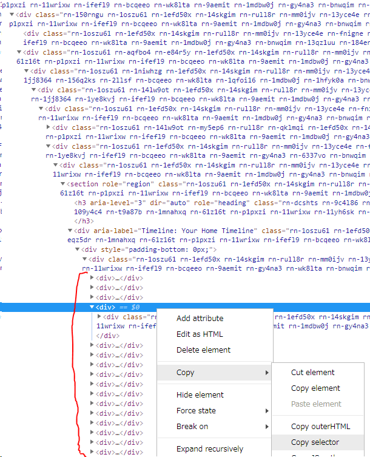This screenshot has height=457, width=370.
Task: Expand the child div inside the selected node
Action: (x=99, y=316)
